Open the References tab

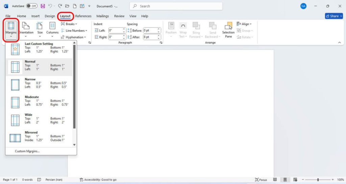point(83,16)
